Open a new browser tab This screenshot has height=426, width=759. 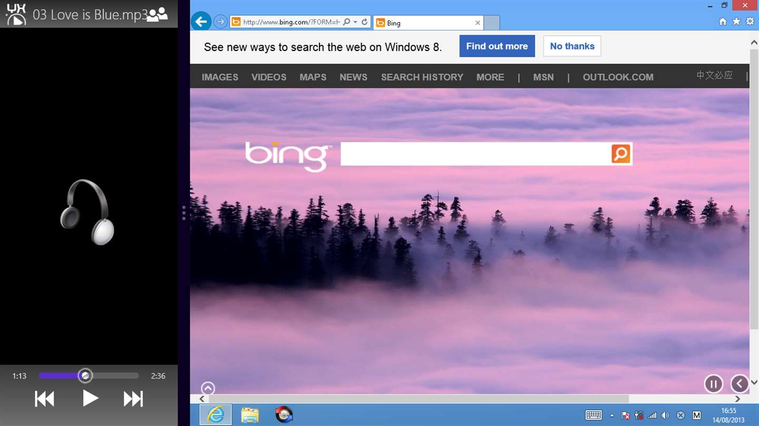492,23
